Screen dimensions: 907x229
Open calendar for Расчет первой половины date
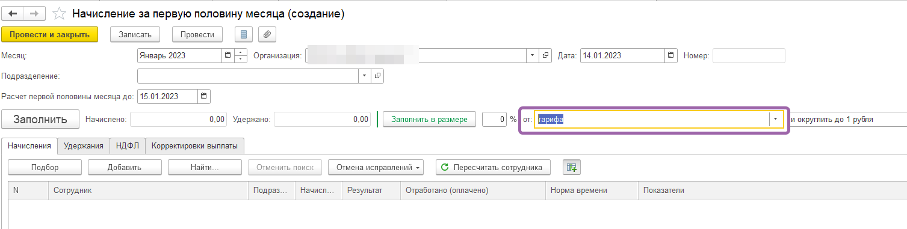[203, 96]
